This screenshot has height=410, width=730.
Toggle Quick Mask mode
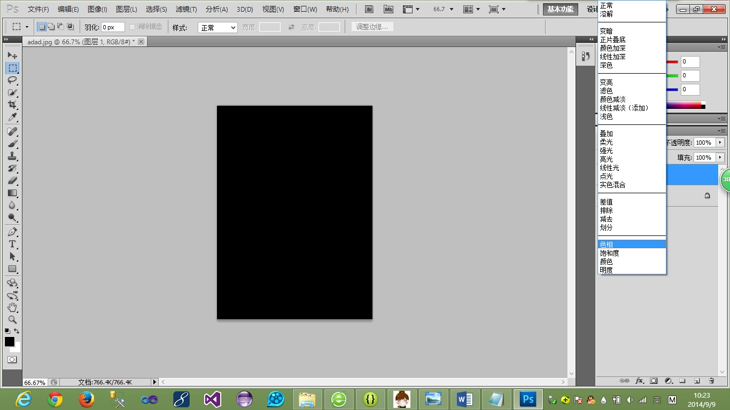coord(12,360)
